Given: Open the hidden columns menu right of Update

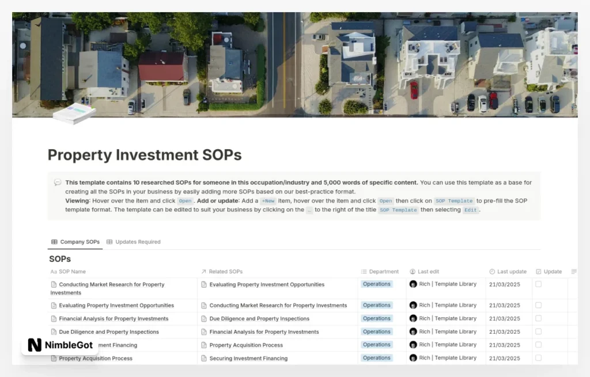Looking at the screenshot, I should pyautogui.click(x=574, y=271).
